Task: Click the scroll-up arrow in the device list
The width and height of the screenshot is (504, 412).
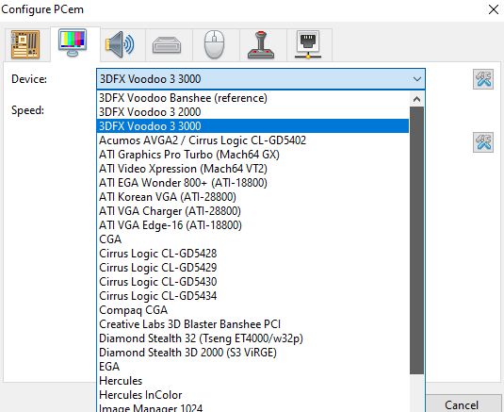Action: point(417,99)
